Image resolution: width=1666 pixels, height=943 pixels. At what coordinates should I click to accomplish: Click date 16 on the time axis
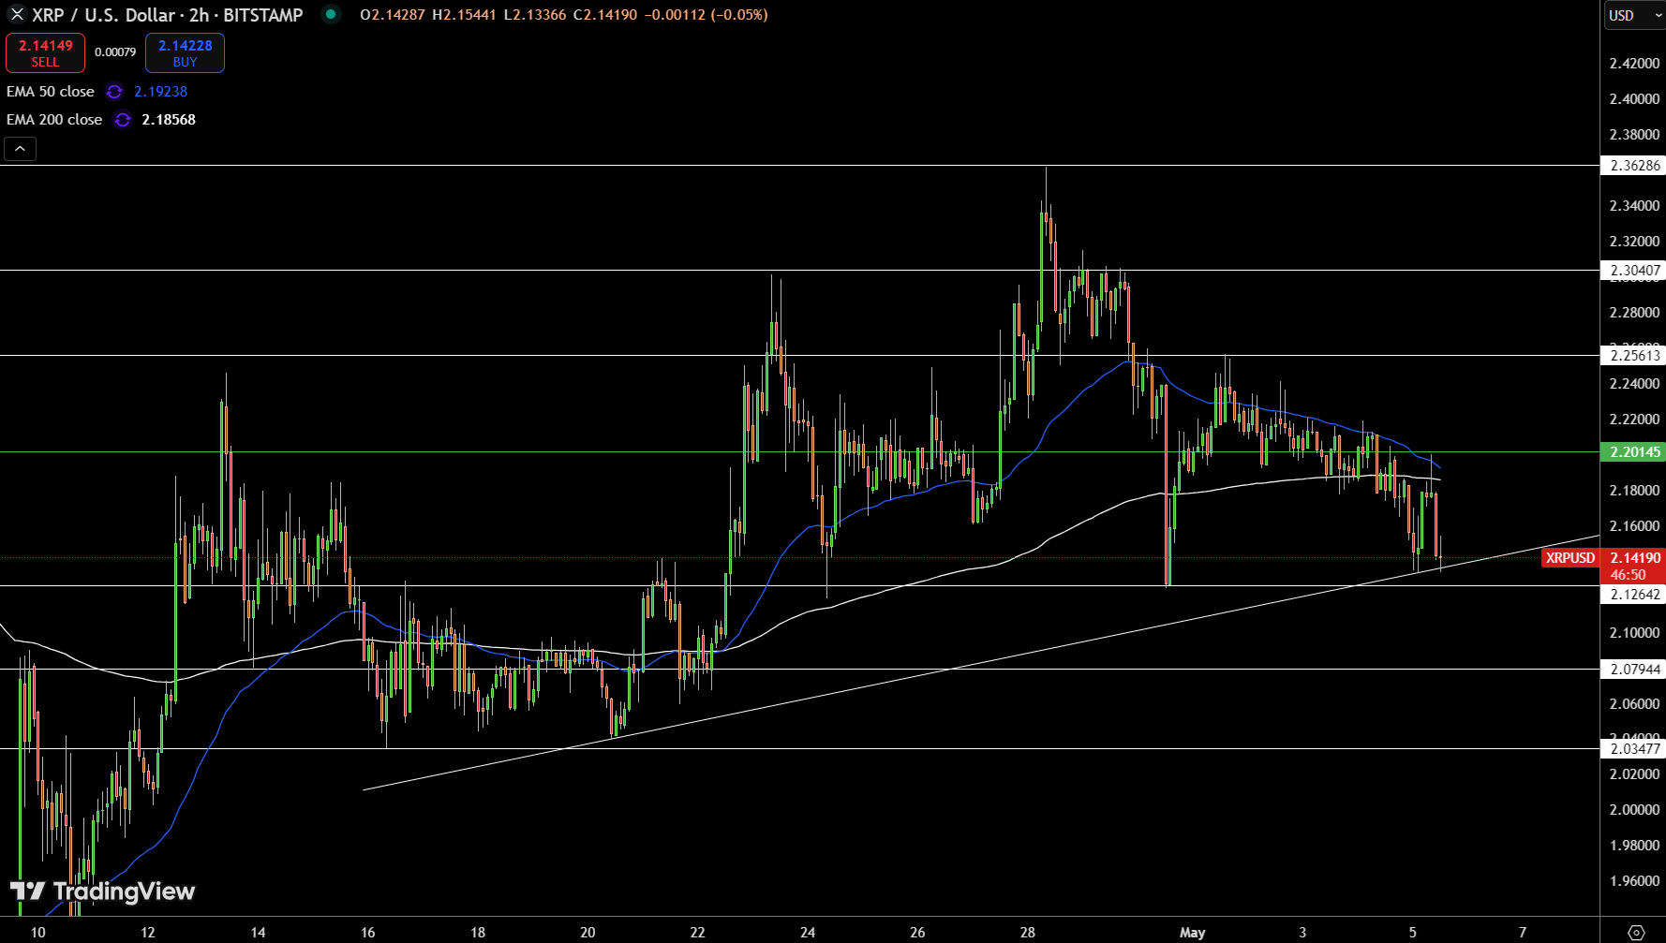367,932
